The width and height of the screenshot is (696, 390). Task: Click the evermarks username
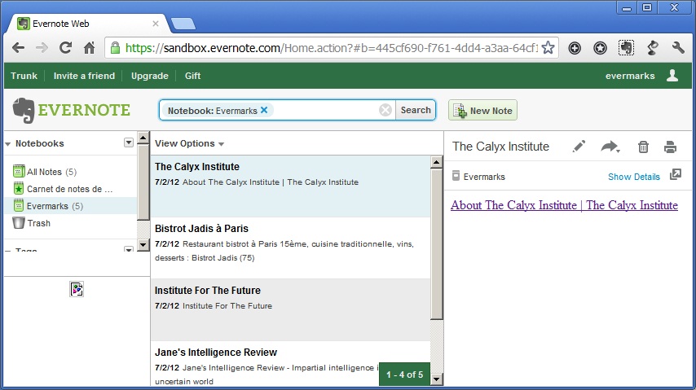pyautogui.click(x=630, y=76)
